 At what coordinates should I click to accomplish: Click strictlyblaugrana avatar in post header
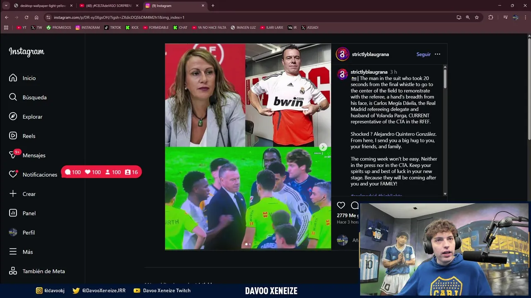[342, 54]
